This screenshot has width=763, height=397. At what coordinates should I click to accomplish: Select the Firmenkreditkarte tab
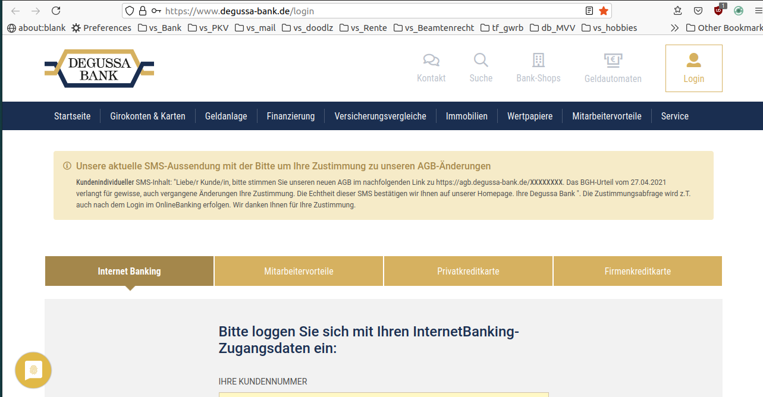click(x=638, y=271)
